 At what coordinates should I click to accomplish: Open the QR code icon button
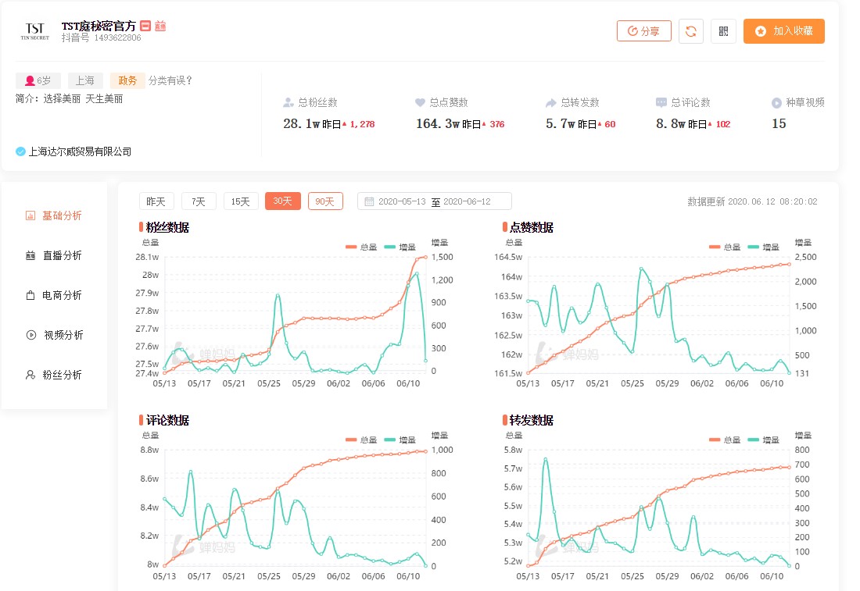click(x=723, y=31)
